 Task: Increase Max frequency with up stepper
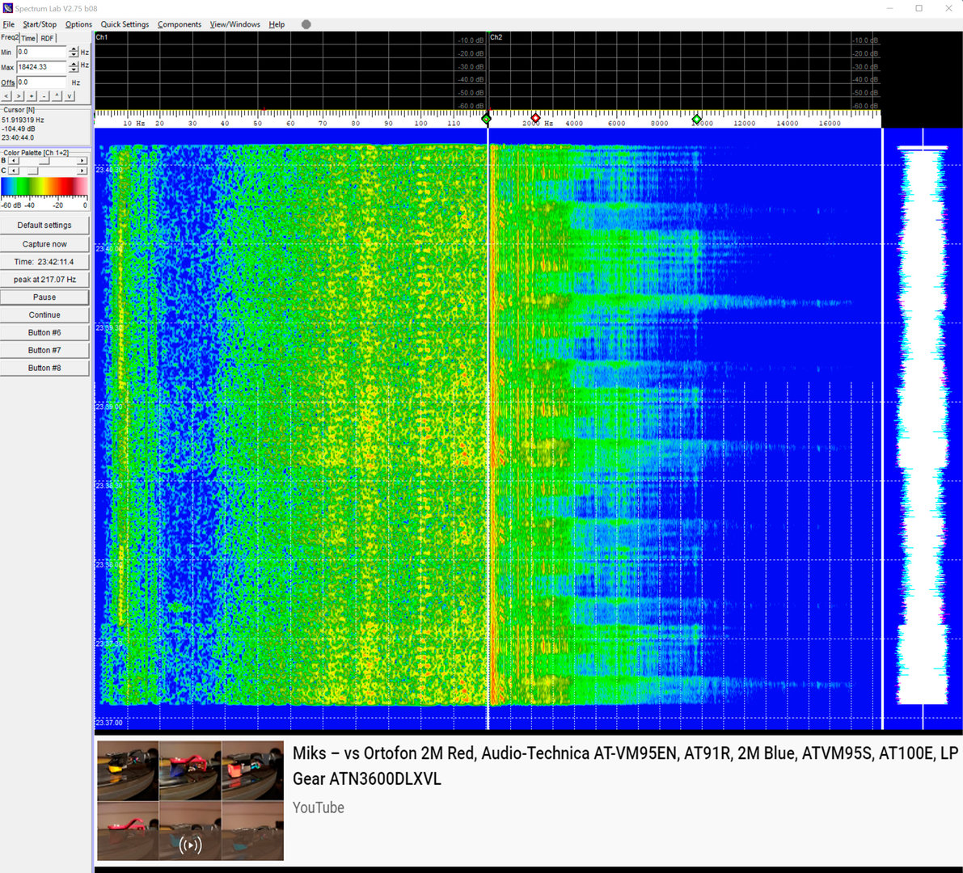point(74,64)
